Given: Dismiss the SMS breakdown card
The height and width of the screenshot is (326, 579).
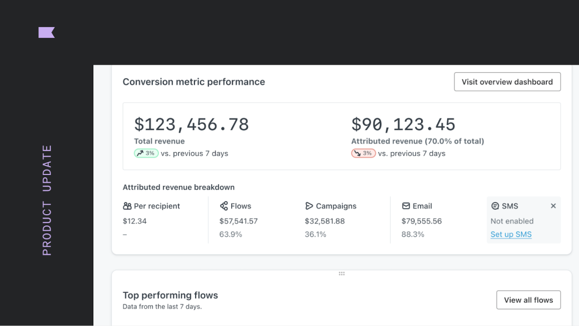Looking at the screenshot, I should click(x=553, y=206).
